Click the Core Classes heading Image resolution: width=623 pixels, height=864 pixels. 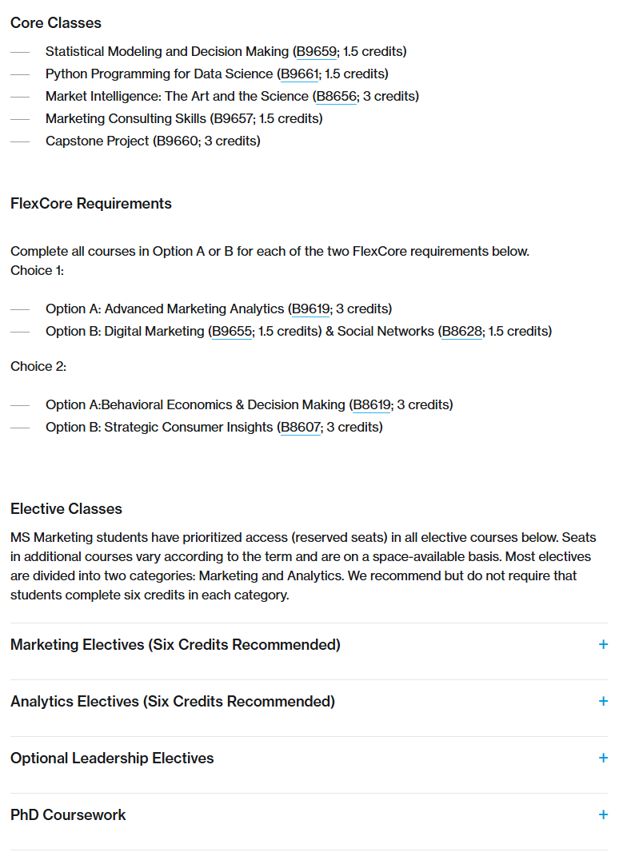click(56, 23)
